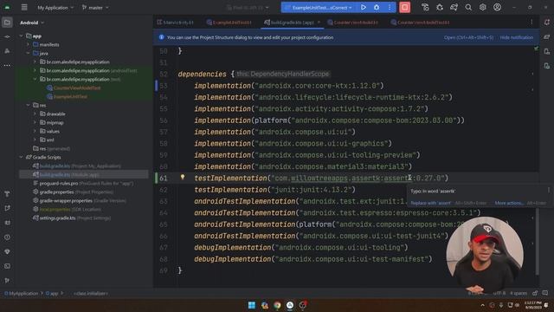Open Notifications tool window
This screenshot has height=312, width=554.
546,23
